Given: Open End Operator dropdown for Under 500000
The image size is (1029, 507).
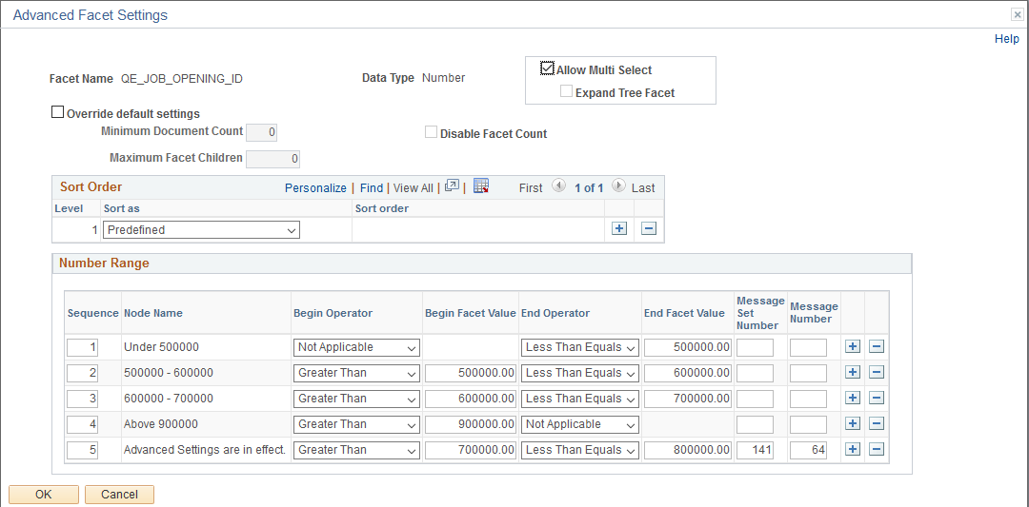Looking at the screenshot, I should coord(580,347).
